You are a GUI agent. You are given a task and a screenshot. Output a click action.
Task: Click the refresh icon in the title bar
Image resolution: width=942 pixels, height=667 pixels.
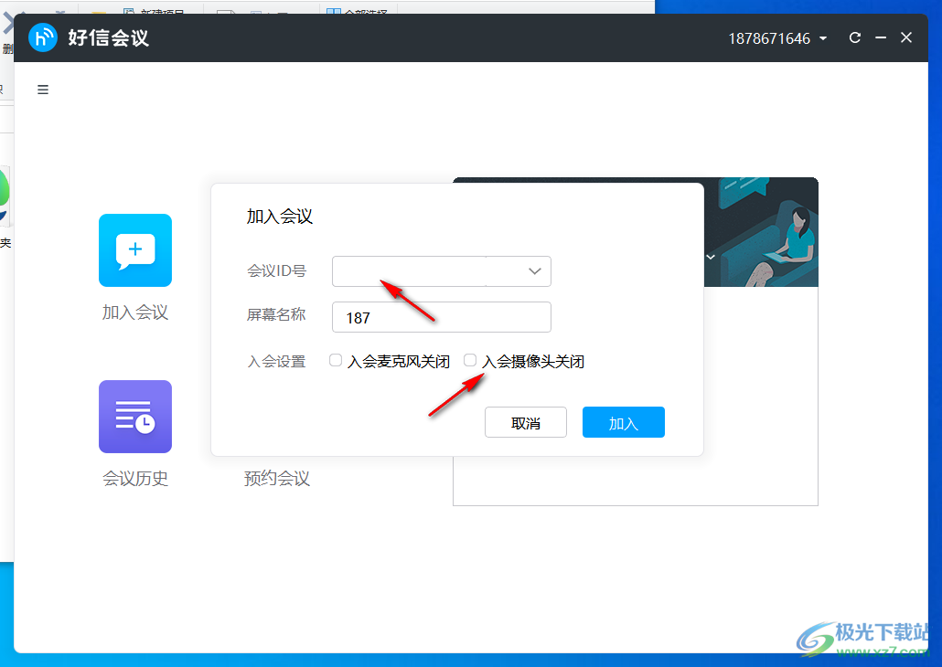click(x=854, y=37)
